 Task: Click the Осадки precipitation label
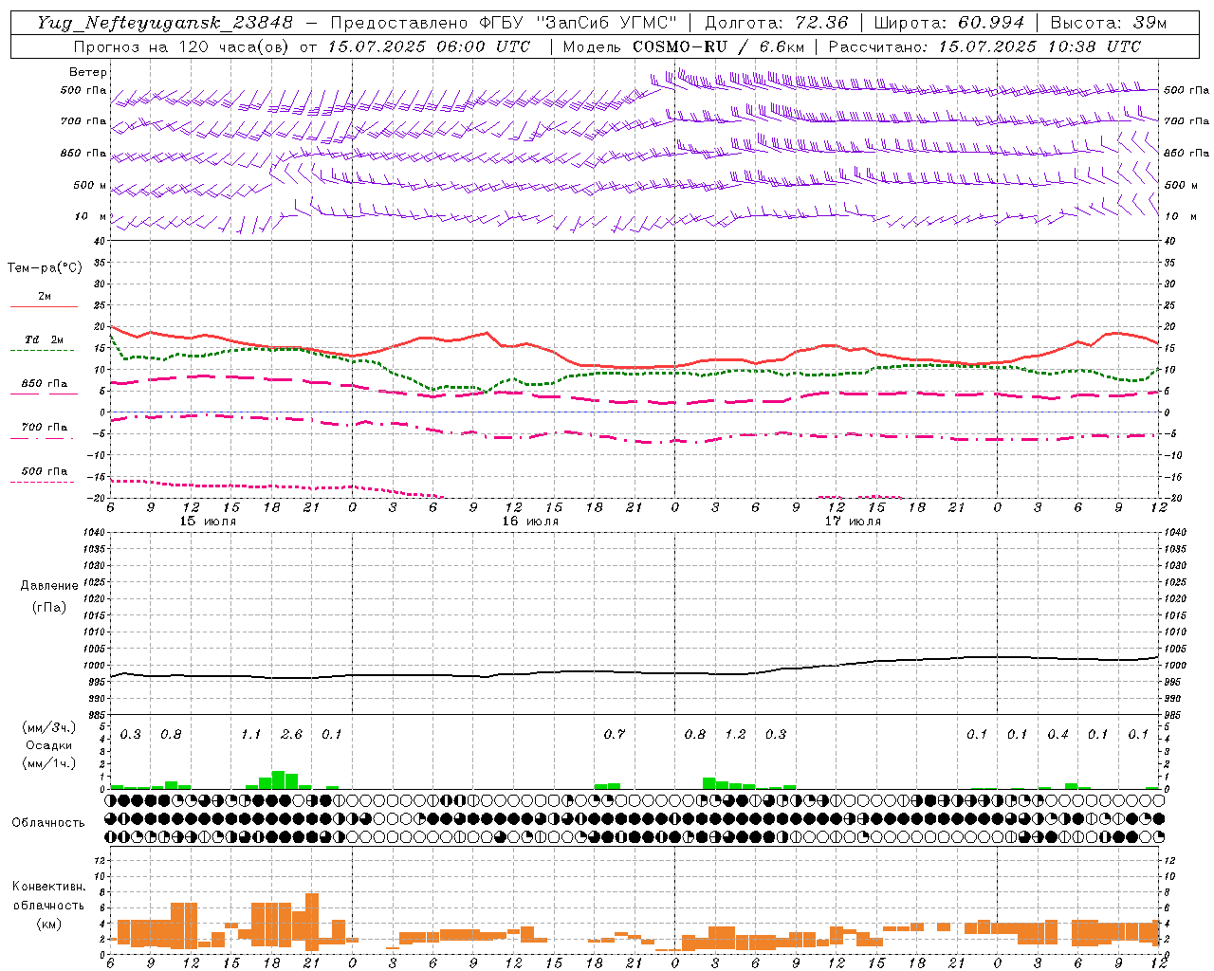pos(49,745)
